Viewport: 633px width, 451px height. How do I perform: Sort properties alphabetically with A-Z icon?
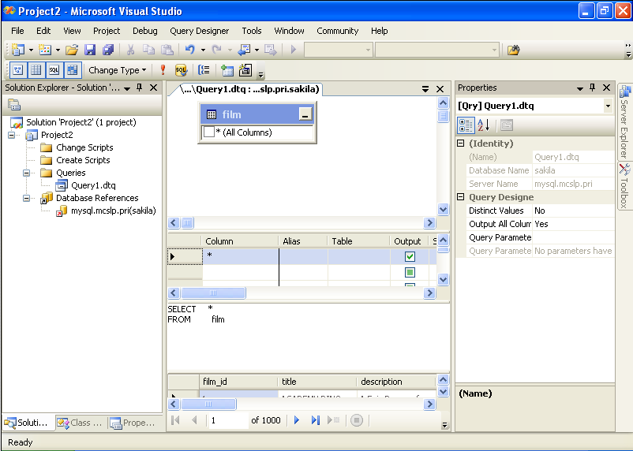[x=484, y=125]
